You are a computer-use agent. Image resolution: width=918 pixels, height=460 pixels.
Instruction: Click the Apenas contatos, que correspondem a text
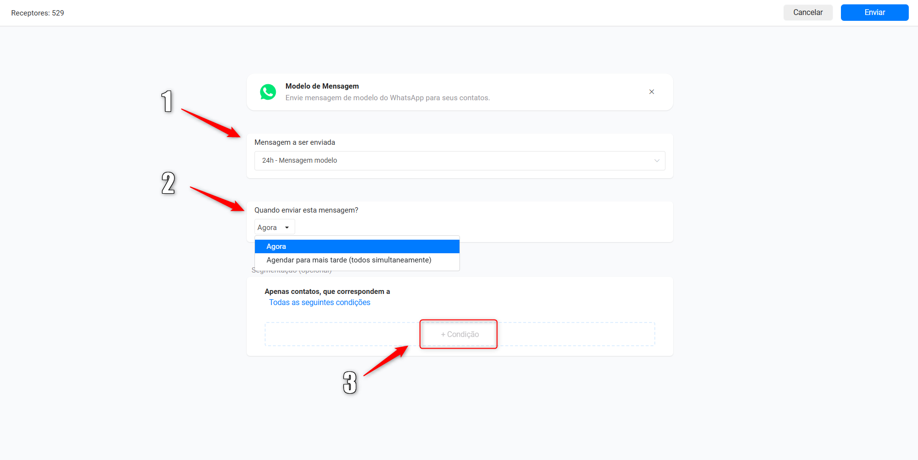pos(327,291)
